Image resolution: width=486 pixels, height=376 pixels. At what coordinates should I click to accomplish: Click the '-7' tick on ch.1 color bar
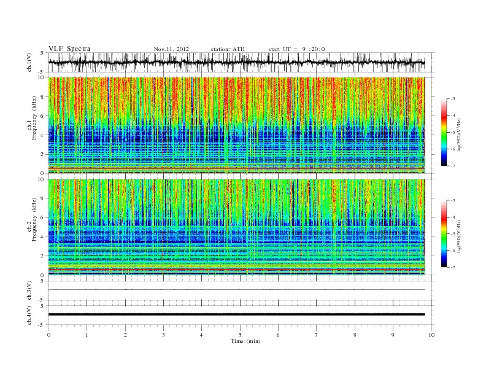pyautogui.click(x=452, y=166)
